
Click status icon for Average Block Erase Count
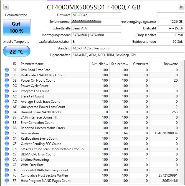[x=7, y=101]
